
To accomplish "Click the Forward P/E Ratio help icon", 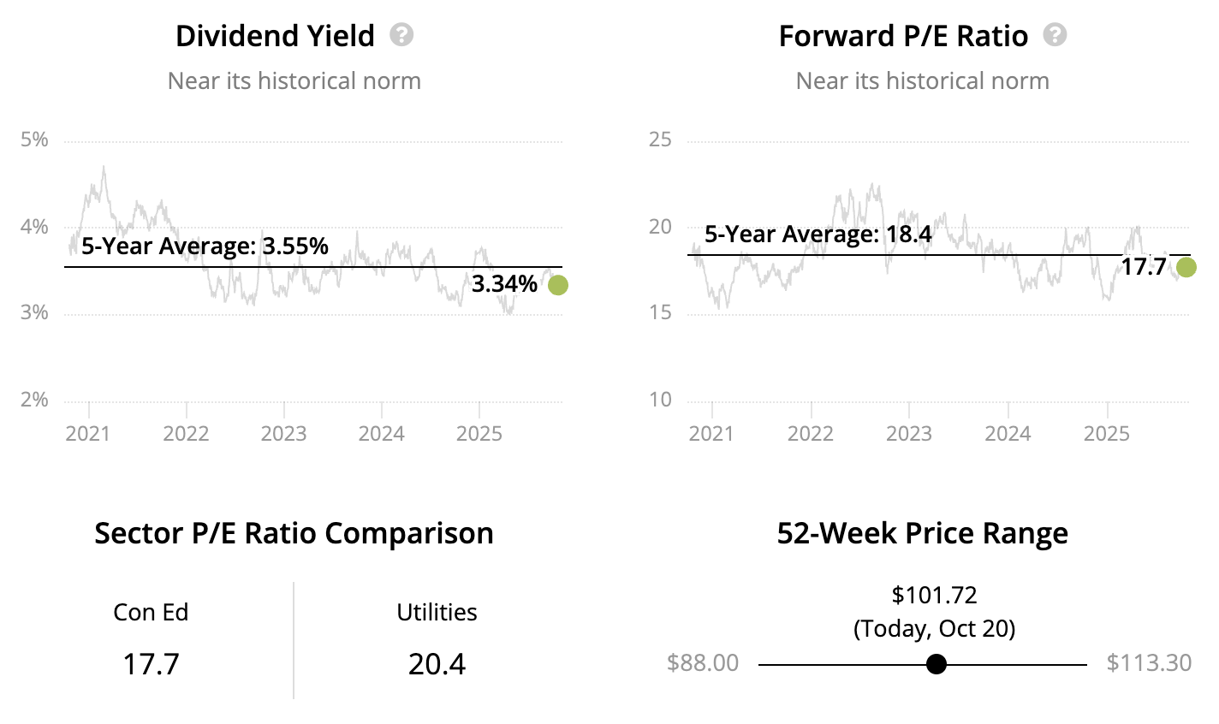I will click(x=1055, y=35).
